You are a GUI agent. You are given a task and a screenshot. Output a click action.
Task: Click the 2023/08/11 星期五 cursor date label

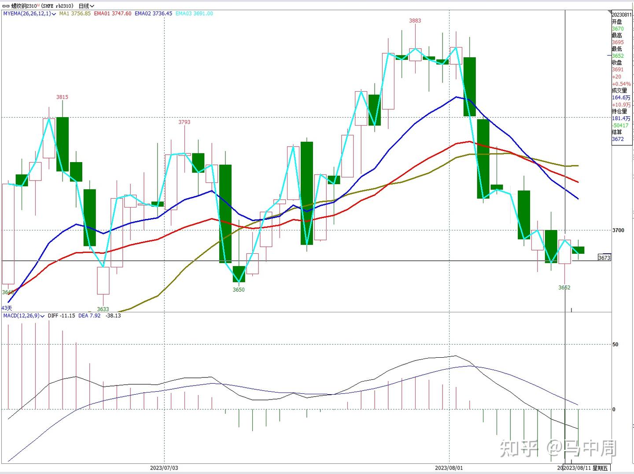586,468
